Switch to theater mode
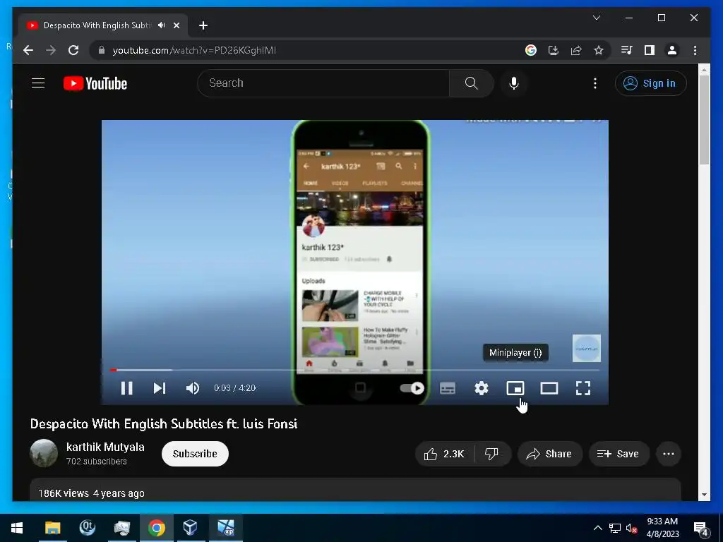This screenshot has height=542, width=723. click(x=549, y=388)
